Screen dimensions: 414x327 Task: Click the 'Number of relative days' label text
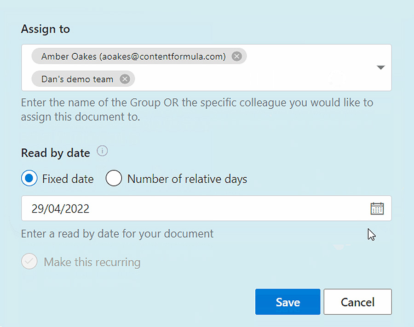187,179
